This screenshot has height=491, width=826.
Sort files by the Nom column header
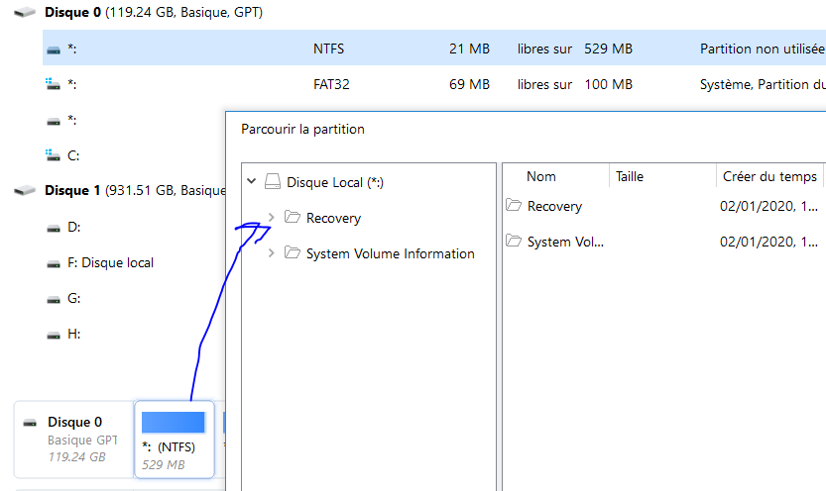tap(541, 176)
